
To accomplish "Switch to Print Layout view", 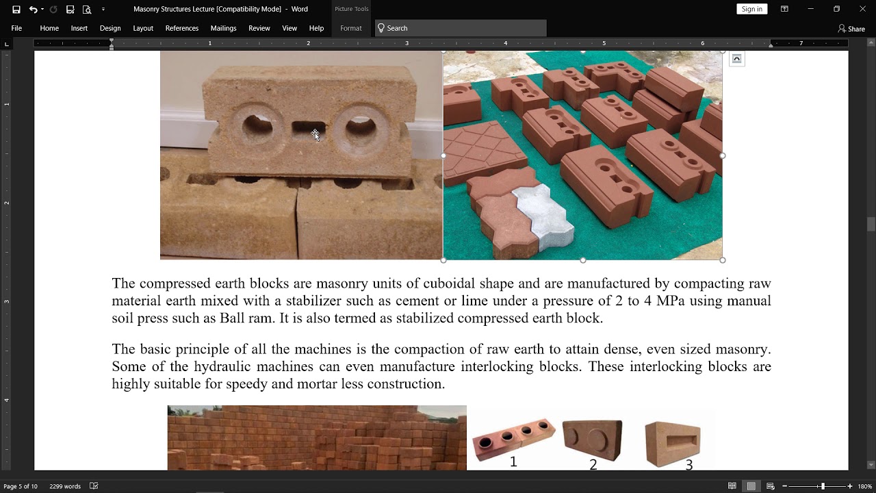I will click(x=751, y=486).
